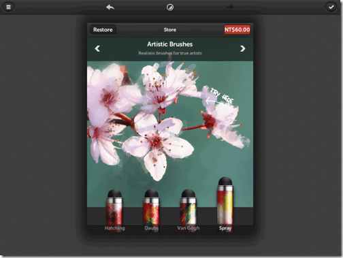Select the Van Gogh brush
Screen dimensions: 343x258
tap(189, 210)
